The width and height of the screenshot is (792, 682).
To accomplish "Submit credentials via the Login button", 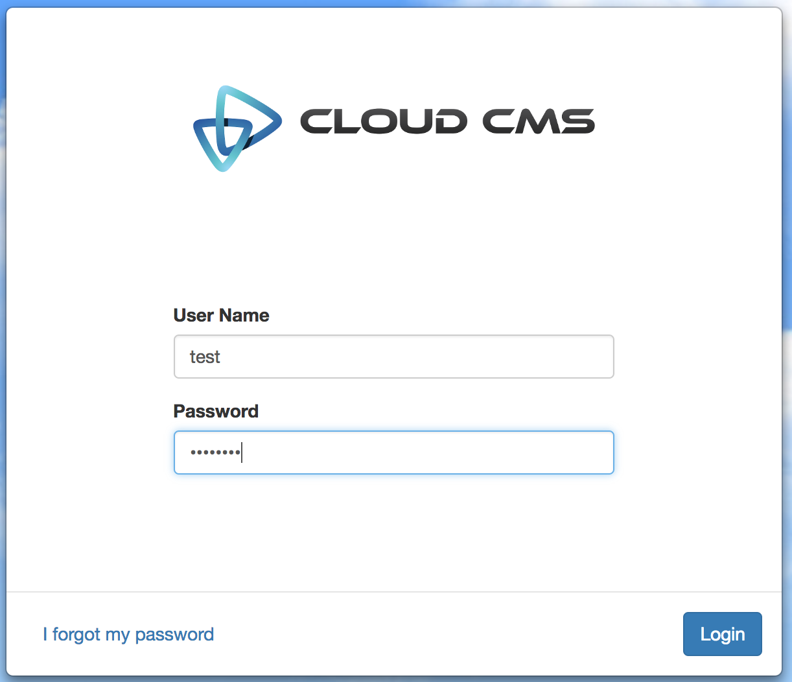I will (722, 634).
